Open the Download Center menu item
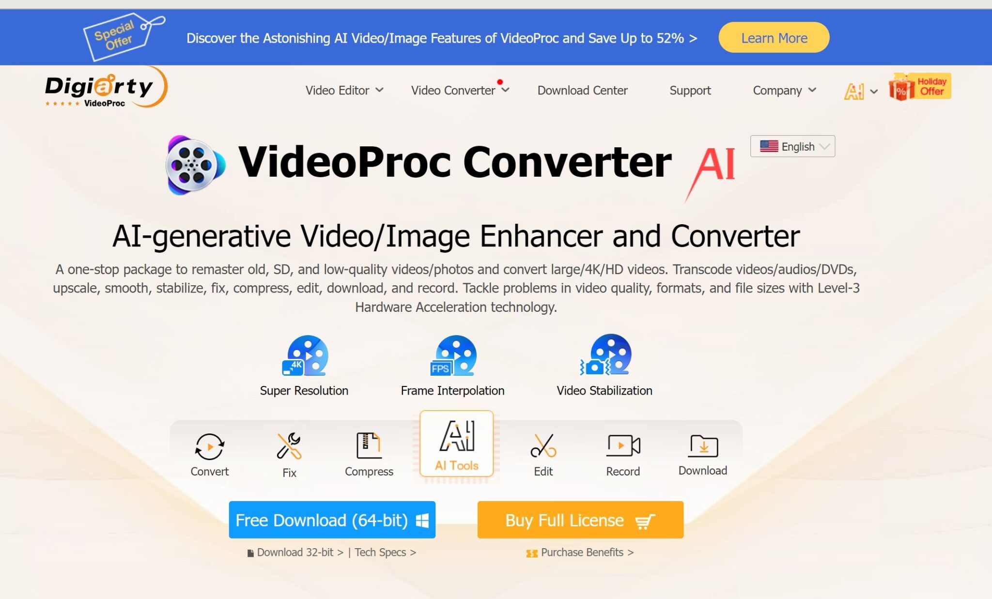This screenshot has width=992, height=599. pos(582,90)
